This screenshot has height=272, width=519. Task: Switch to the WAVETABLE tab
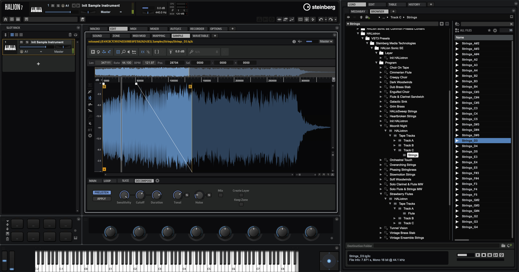[200, 36]
